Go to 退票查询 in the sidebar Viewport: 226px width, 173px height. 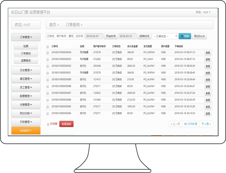(26, 61)
